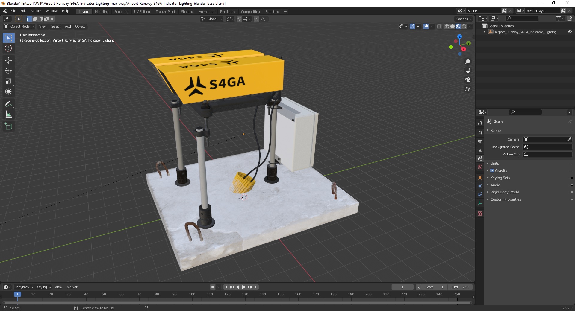Screen dimensions: 575x311
Task: Open the Object Mode dropdown
Action: (19, 26)
